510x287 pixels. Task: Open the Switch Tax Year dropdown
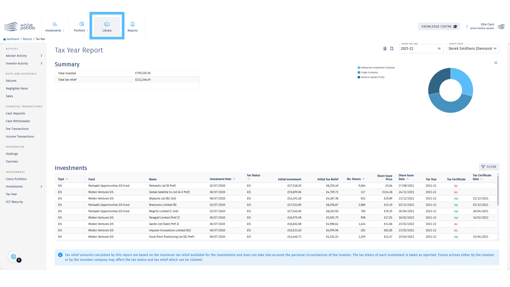coord(421,49)
